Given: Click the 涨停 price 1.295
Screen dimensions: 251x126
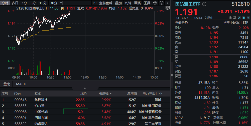Looking at the screenshot, I should 206,113.
